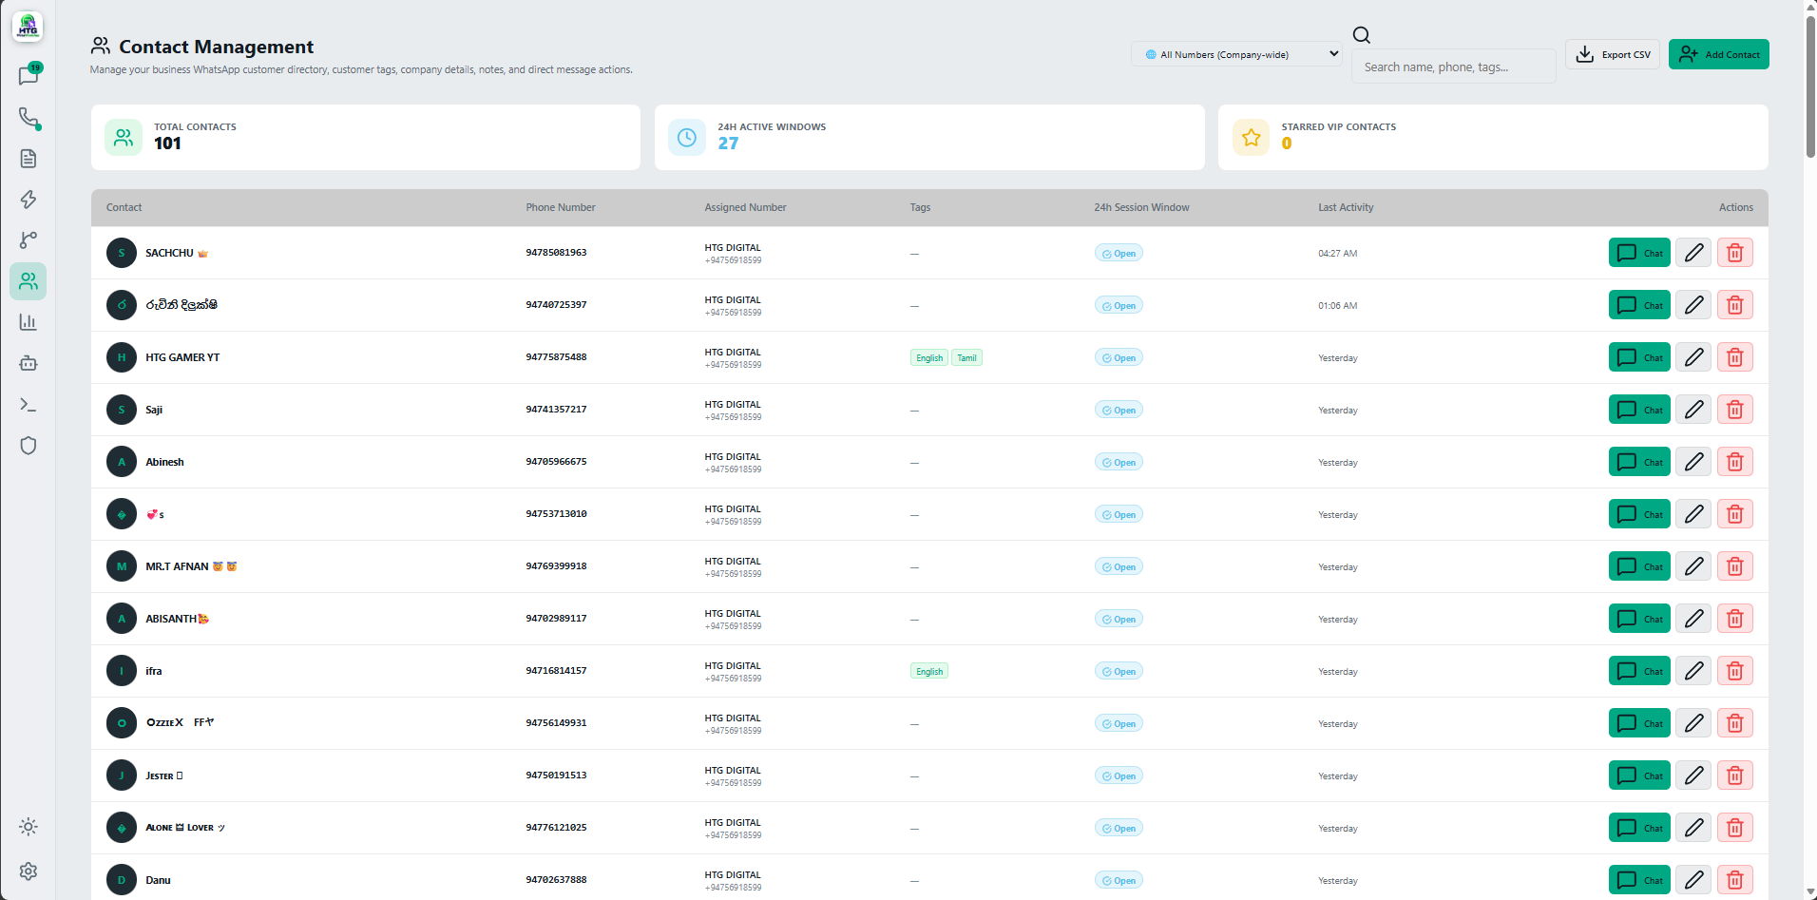Focus the search name, phone, tags field
The image size is (1817, 900).
pos(1453,67)
